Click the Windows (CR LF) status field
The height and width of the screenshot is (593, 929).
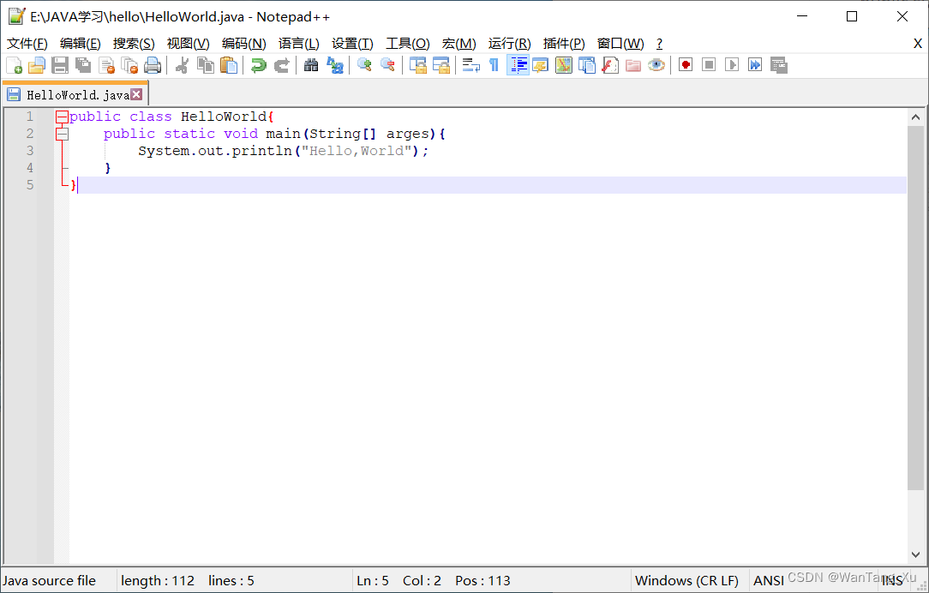point(686,580)
